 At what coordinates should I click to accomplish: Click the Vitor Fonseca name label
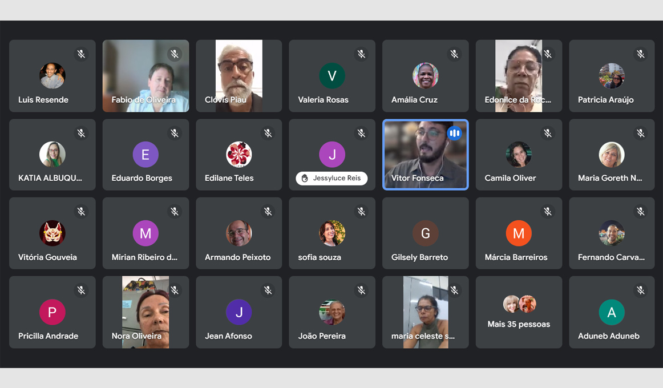tap(417, 178)
